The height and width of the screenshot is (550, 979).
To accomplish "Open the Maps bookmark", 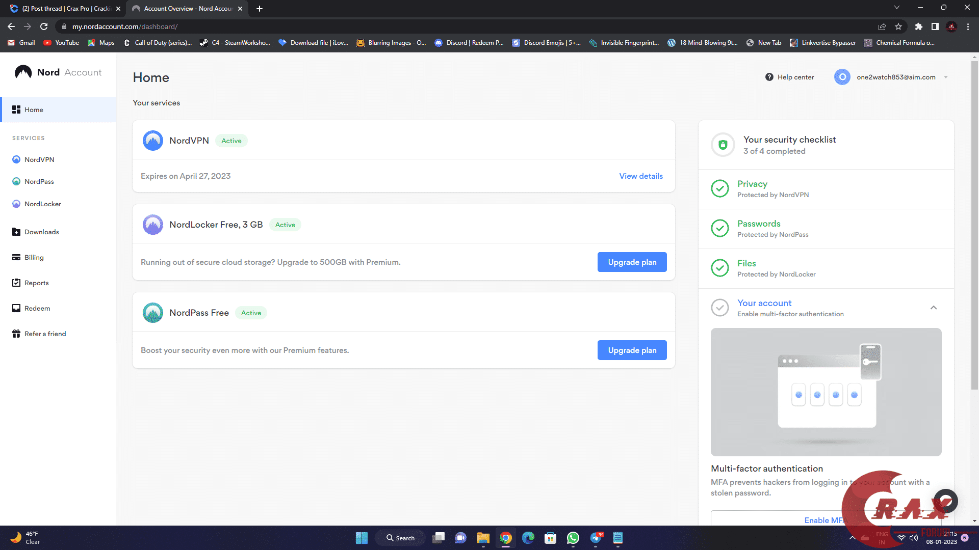I will point(101,43).
